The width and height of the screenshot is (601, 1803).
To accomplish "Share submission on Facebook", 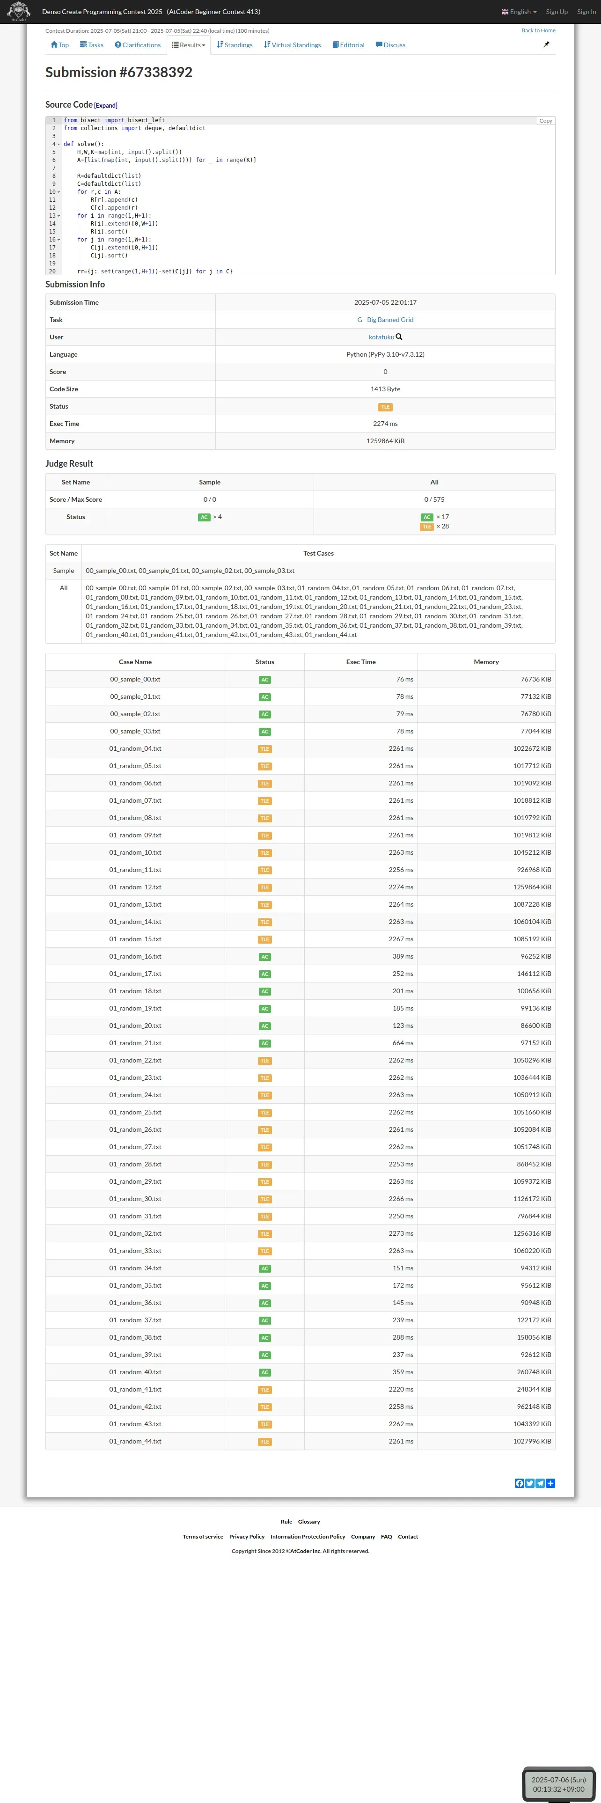I will (519, 1483).
